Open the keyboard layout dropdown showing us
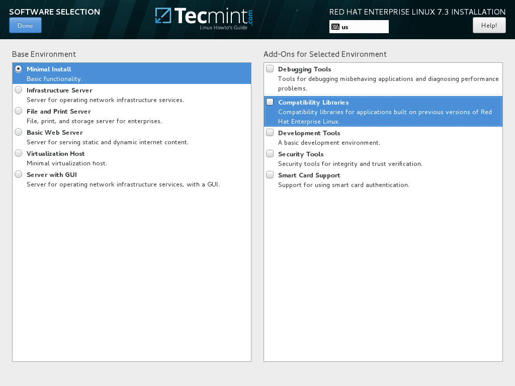 click(x=359, y=26)
